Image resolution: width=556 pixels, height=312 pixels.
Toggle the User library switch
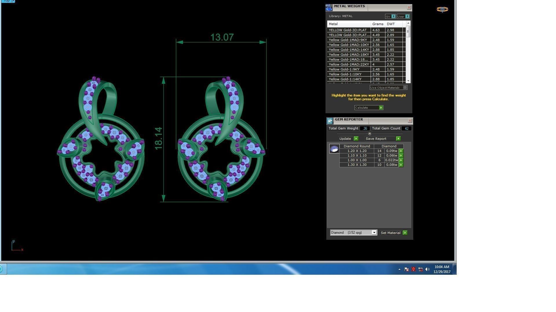(x=407, y=16)
